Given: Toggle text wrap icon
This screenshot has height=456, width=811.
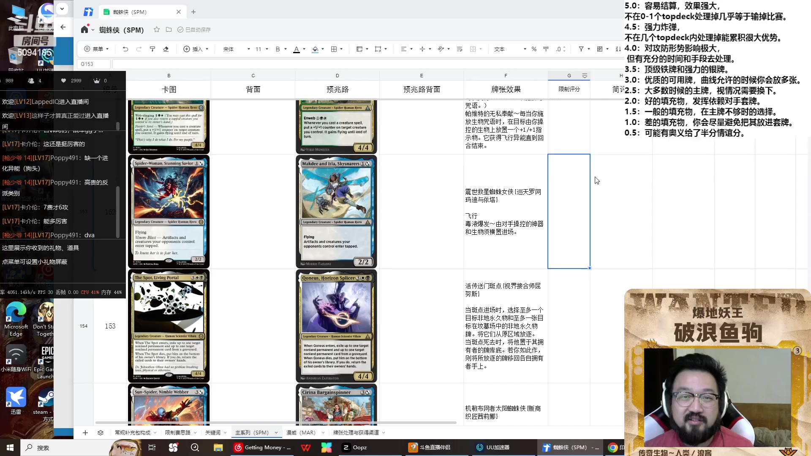Looking at the screenshot, I should click(x=460, y=49).
